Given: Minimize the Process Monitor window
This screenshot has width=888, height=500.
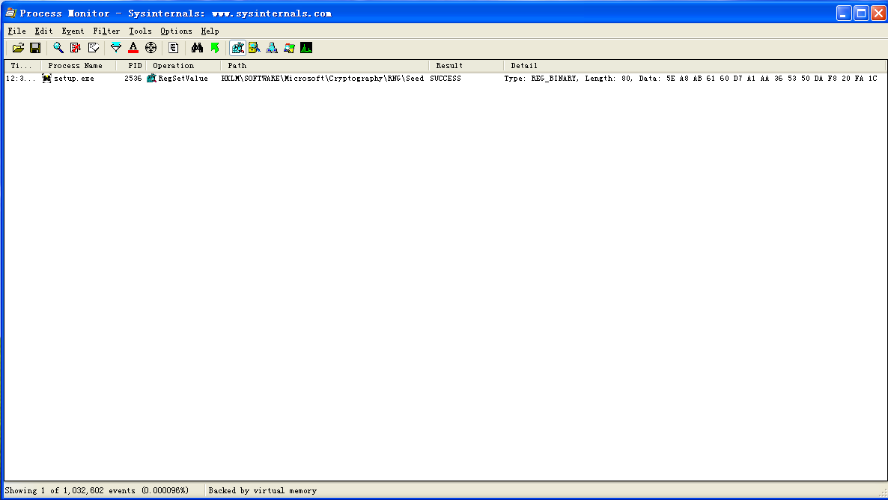Looking at the screenshot, I should (844, 13).
